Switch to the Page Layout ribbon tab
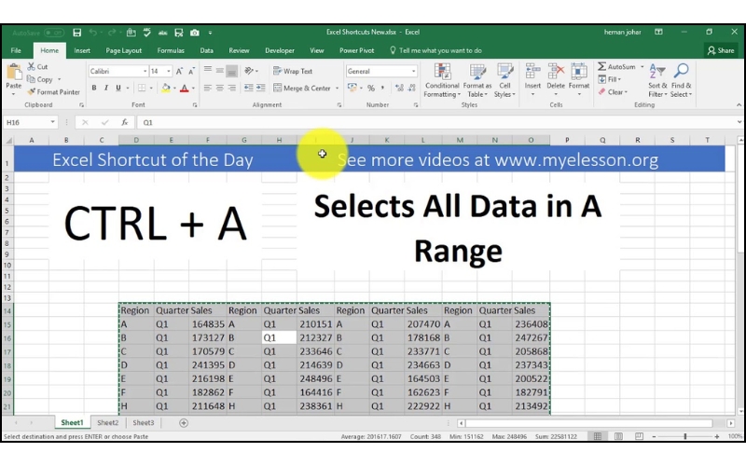 pyautogui.click(x=124, y=50)
